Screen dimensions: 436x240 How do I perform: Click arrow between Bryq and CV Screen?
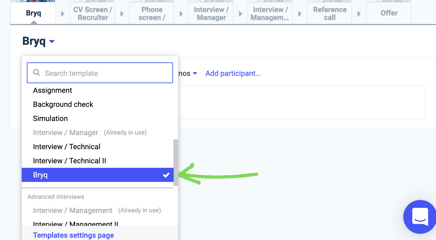click(x=63, y=14)
